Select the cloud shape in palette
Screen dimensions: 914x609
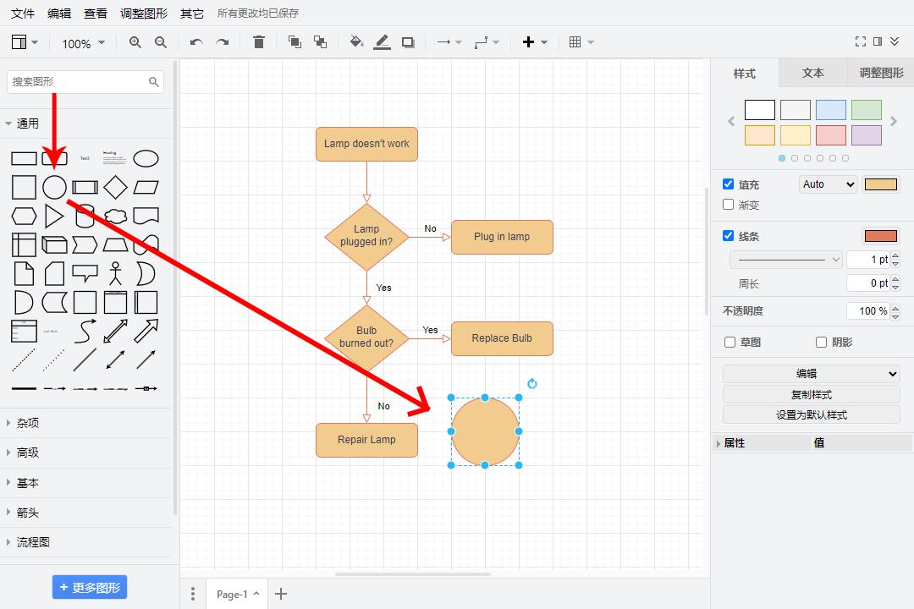(x=115, y=216)
